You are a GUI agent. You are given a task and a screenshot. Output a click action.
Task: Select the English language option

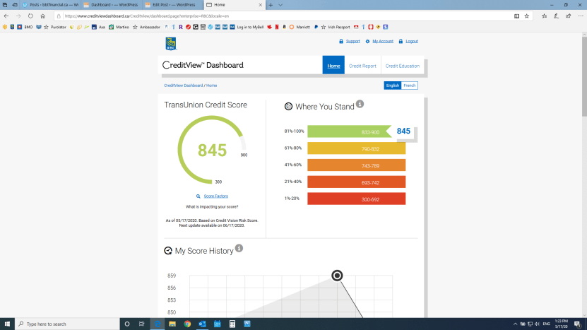point(392,86)
